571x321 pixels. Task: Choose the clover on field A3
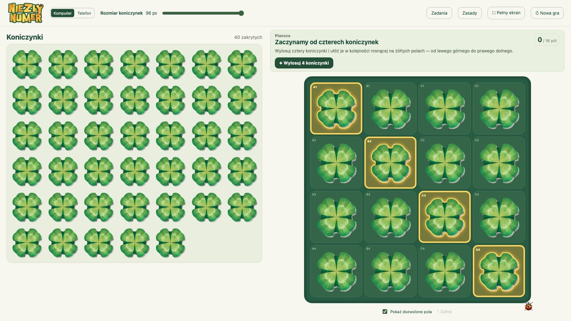(336, 217)
